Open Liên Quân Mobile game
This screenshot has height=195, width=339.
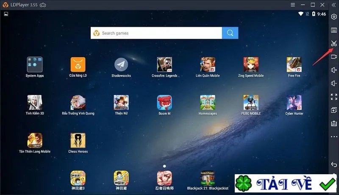[208, 64]
